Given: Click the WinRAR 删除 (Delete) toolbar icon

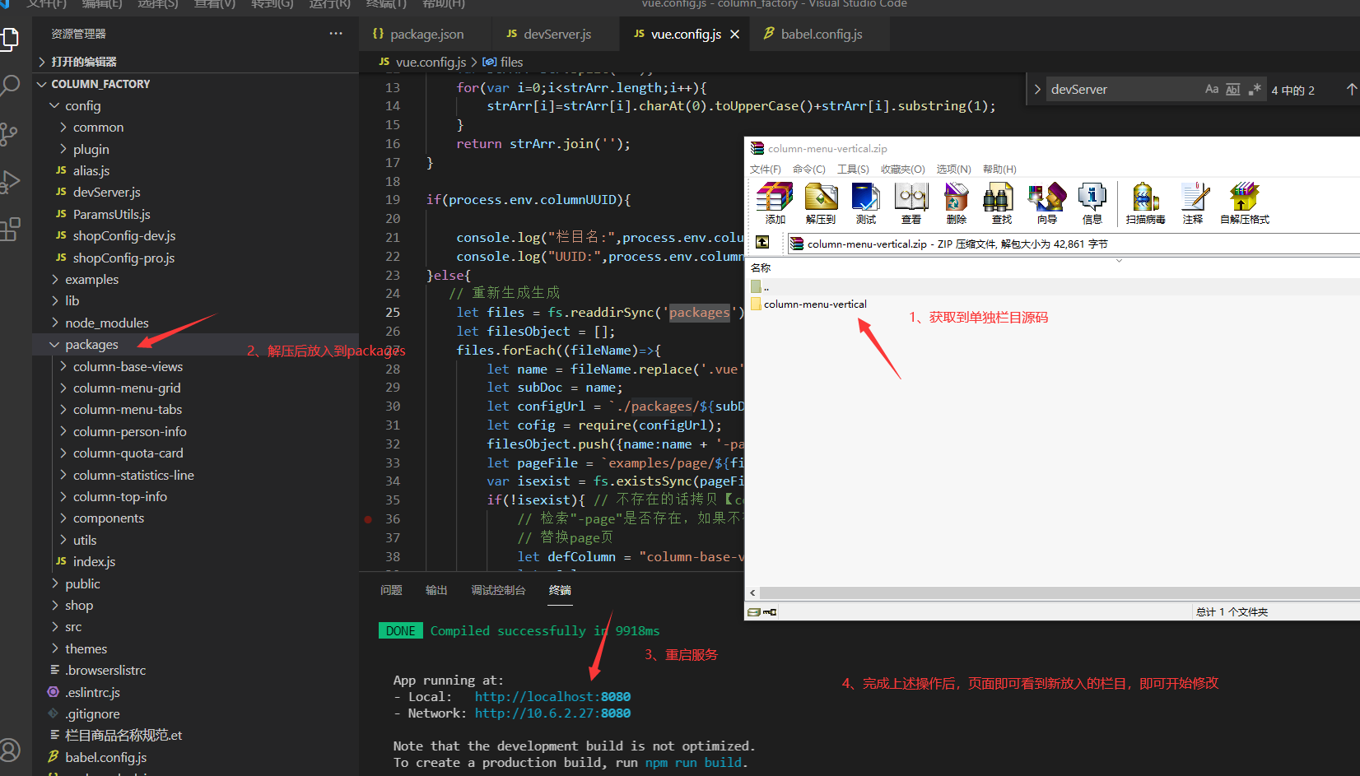Looking at the screenshot, I should coord(956,203).
